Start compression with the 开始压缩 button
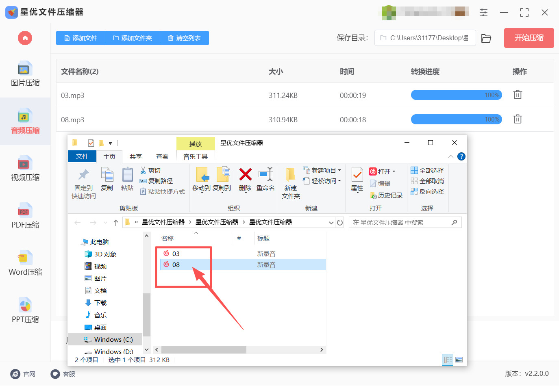 [529, 38]
